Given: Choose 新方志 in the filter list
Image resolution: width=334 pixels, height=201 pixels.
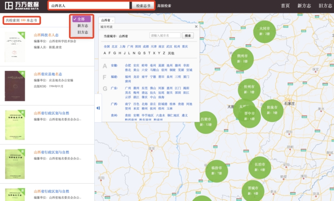Looking at the screenshot, I should [x=83, y=26].
